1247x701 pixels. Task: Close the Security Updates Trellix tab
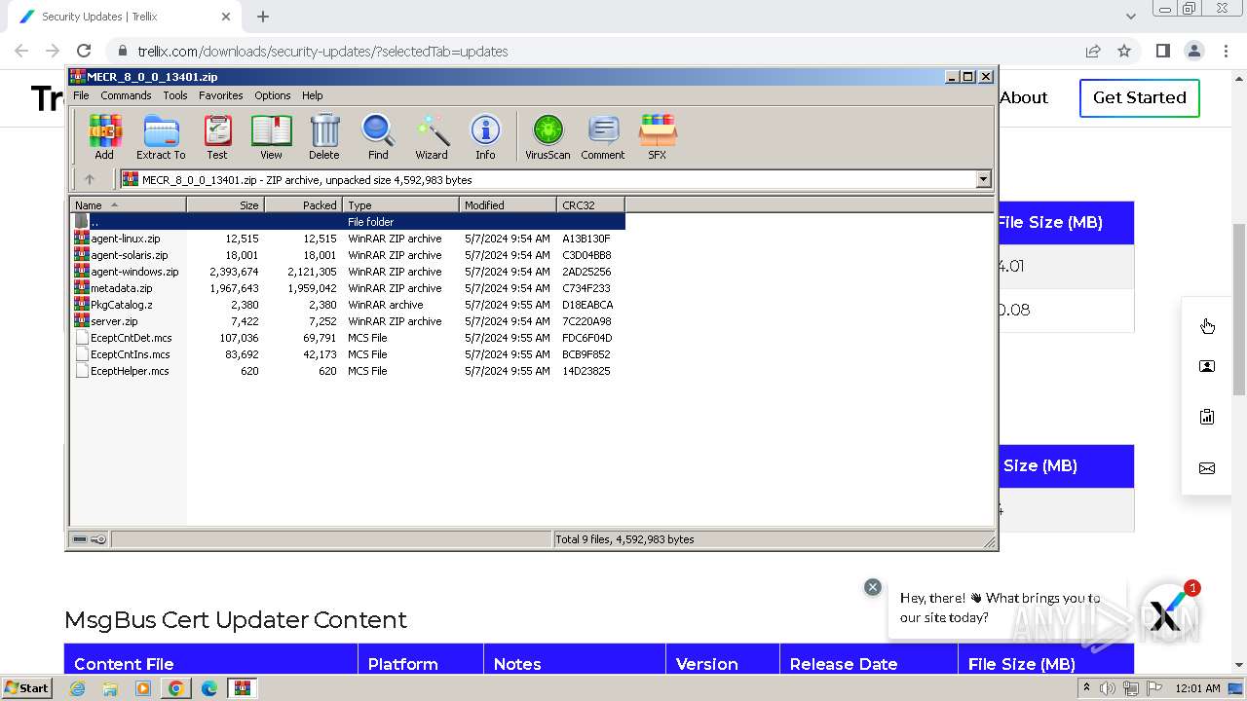(226, 17)
